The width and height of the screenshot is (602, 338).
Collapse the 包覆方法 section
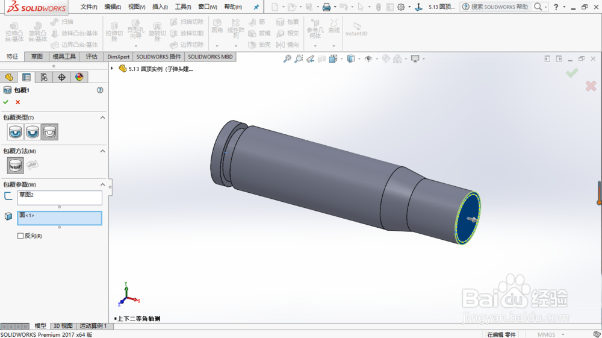click(102, 151)
